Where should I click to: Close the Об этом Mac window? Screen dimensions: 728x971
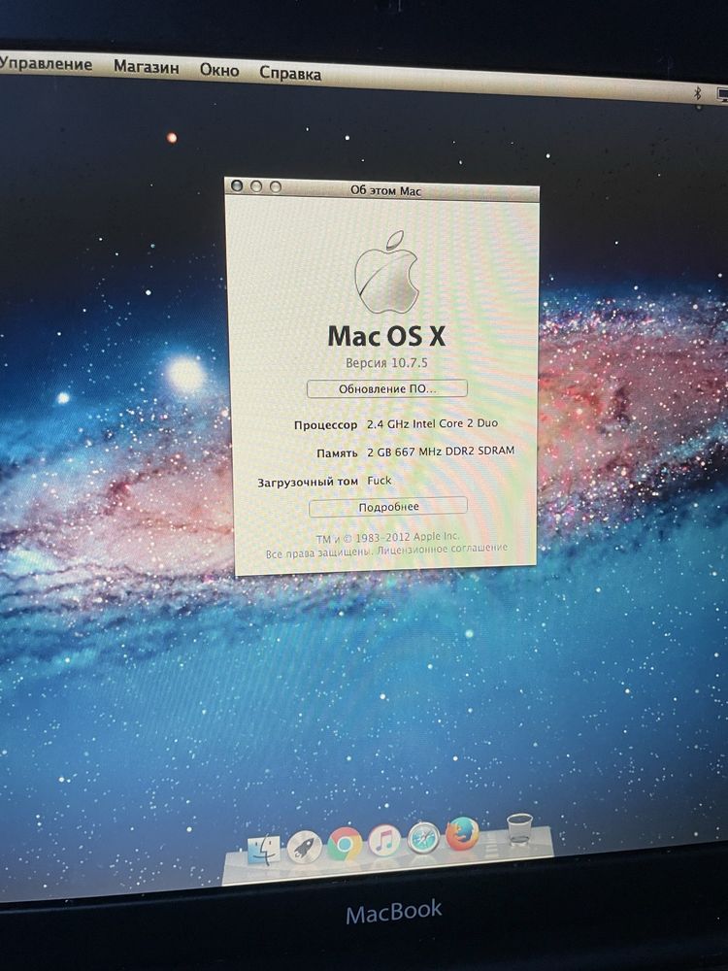[237, 185]
